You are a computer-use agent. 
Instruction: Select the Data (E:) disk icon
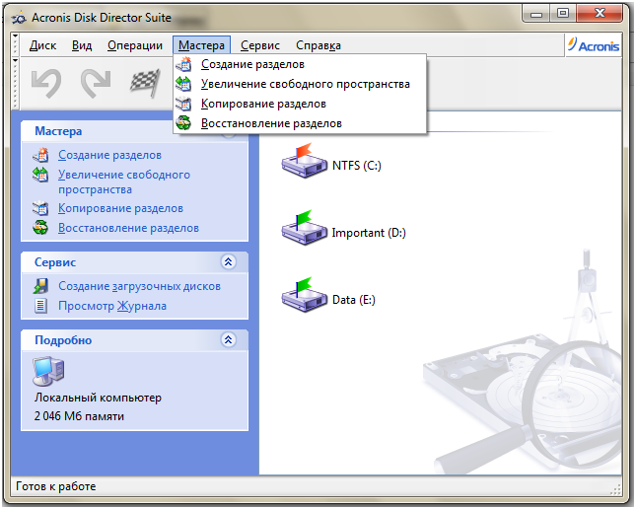point(303,295)
